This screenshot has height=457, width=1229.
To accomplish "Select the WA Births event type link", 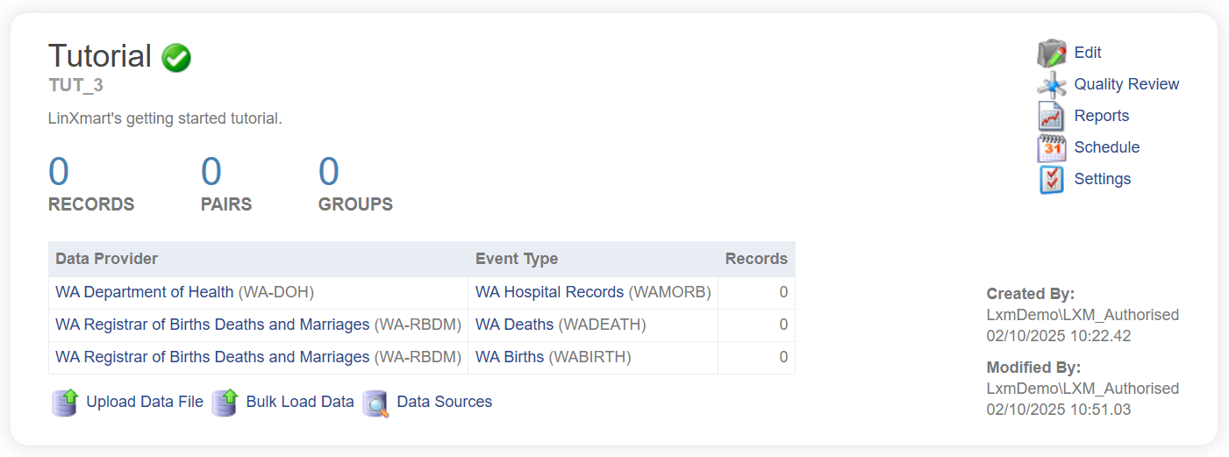I will (510, 357).
